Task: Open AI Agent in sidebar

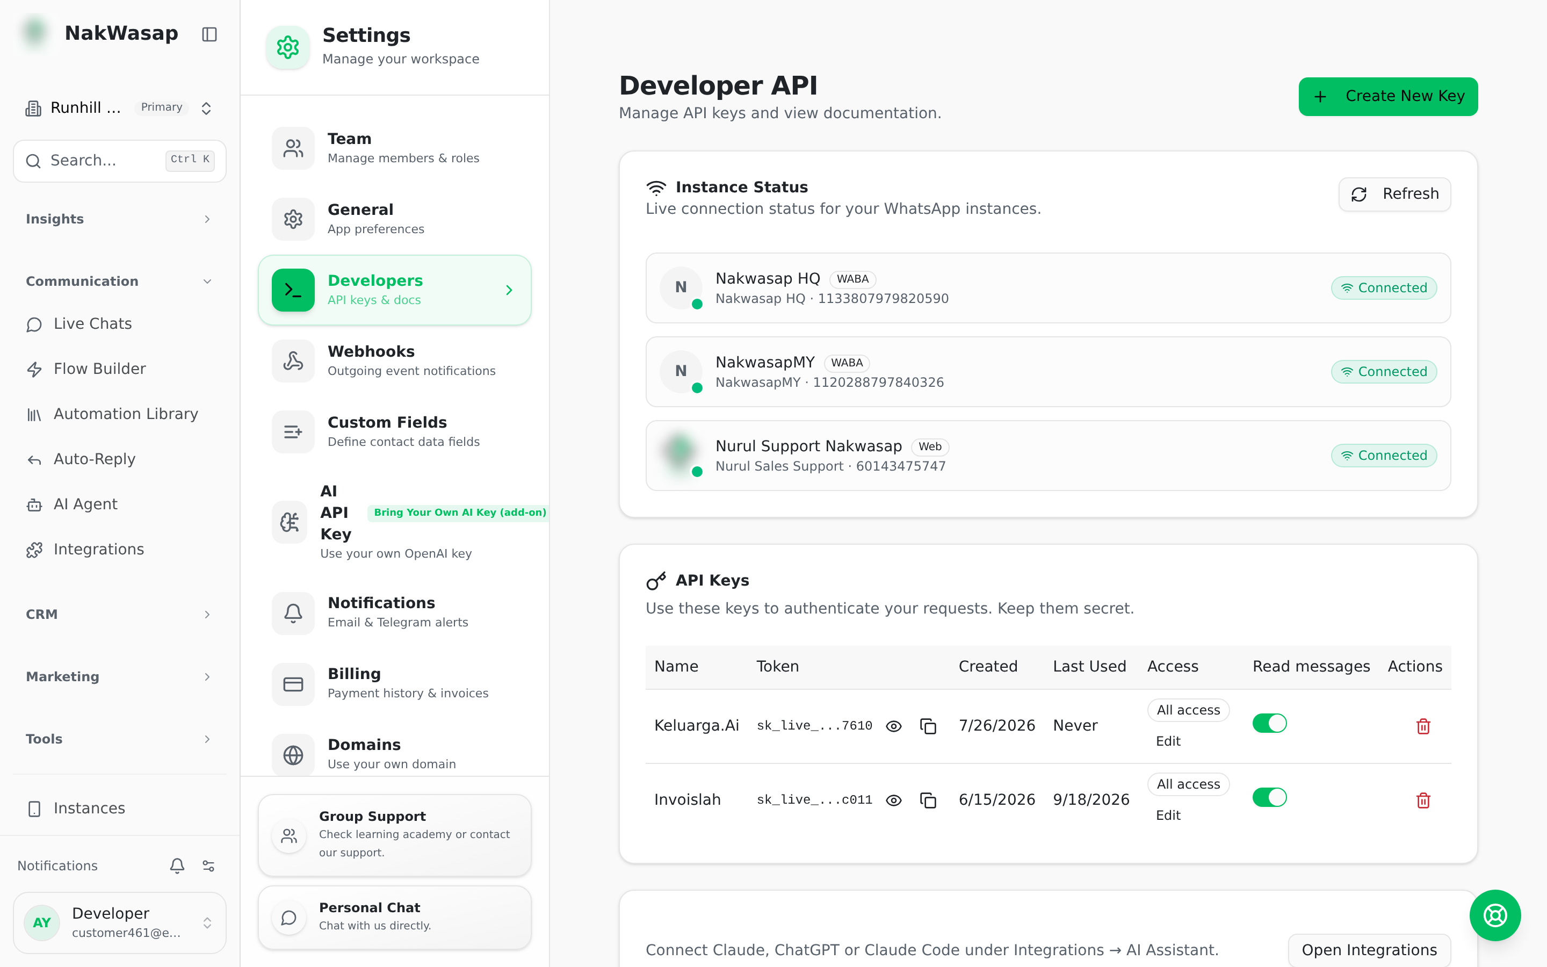Action: point(120,504)
